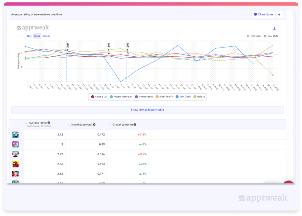Click the Among Us red crewmate app icon
This screenshot has height=216, width=302.
pyautogui.click(x=15, y=164)
